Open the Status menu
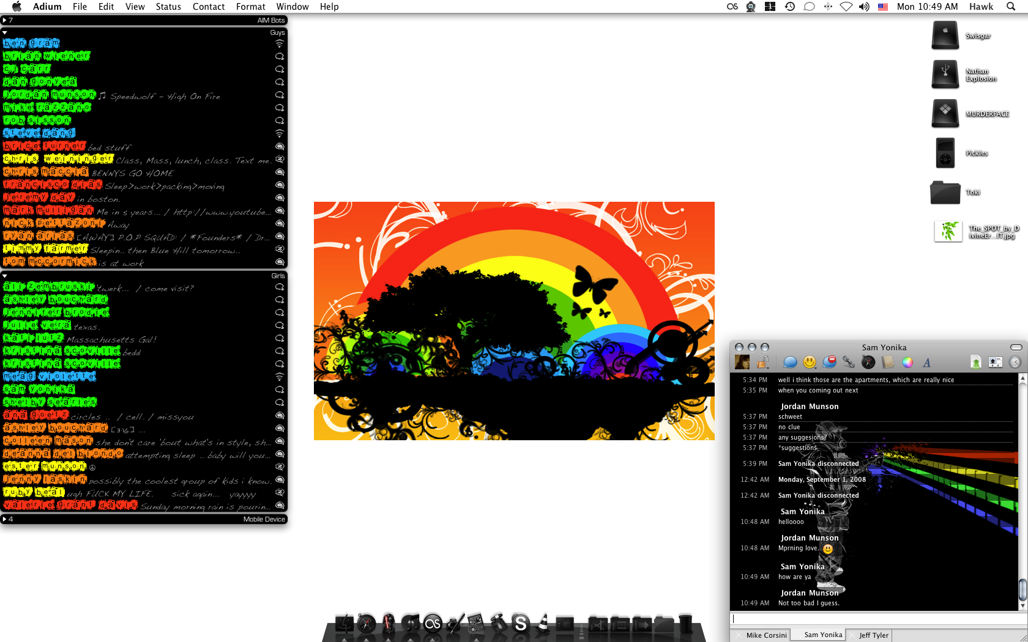1028x642 pixels. 168,7
